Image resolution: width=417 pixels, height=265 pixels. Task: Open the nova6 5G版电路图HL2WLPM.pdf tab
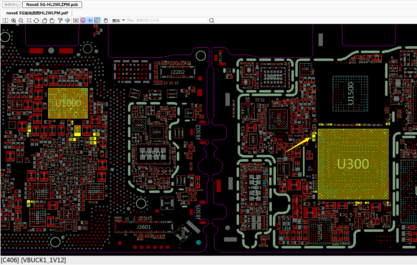point(37,13)
